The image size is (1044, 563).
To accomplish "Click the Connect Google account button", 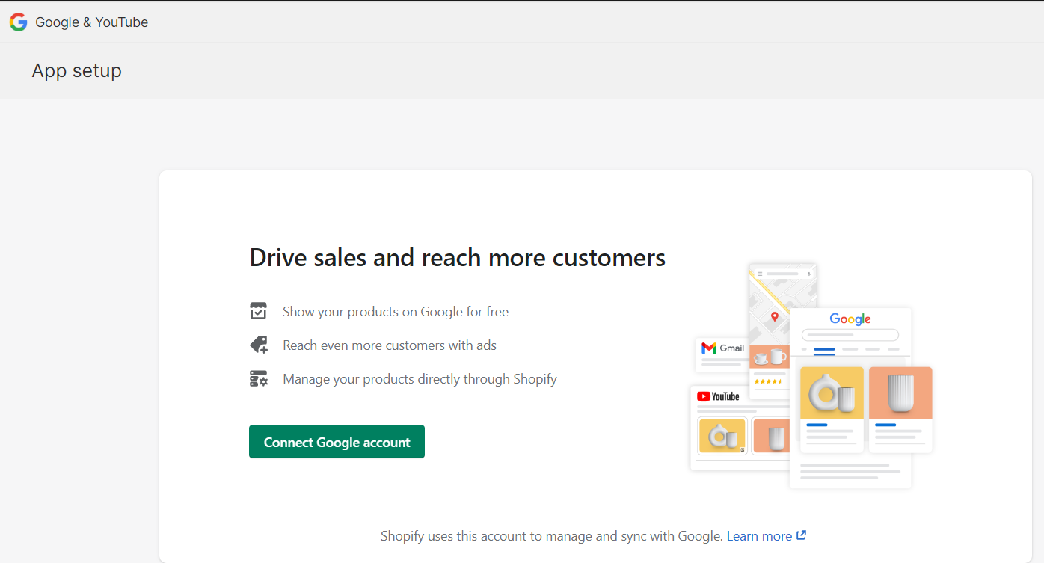I will [337, 442].
